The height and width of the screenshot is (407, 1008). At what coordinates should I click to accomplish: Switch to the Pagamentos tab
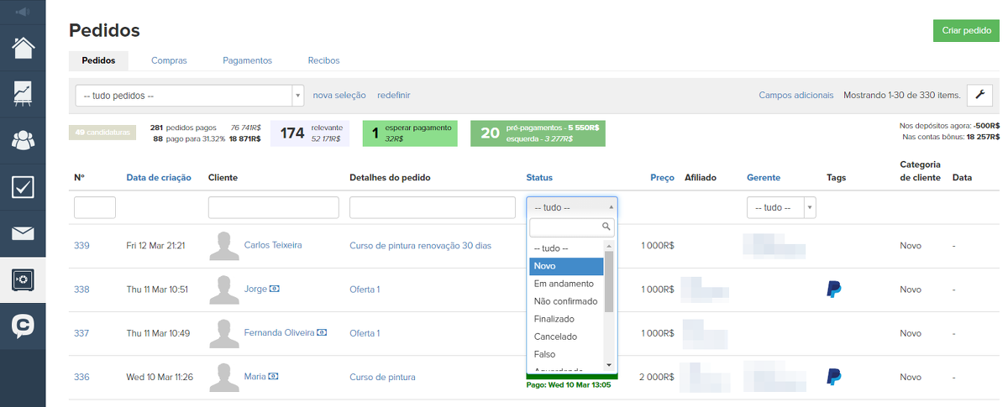[x=247, y=60]
